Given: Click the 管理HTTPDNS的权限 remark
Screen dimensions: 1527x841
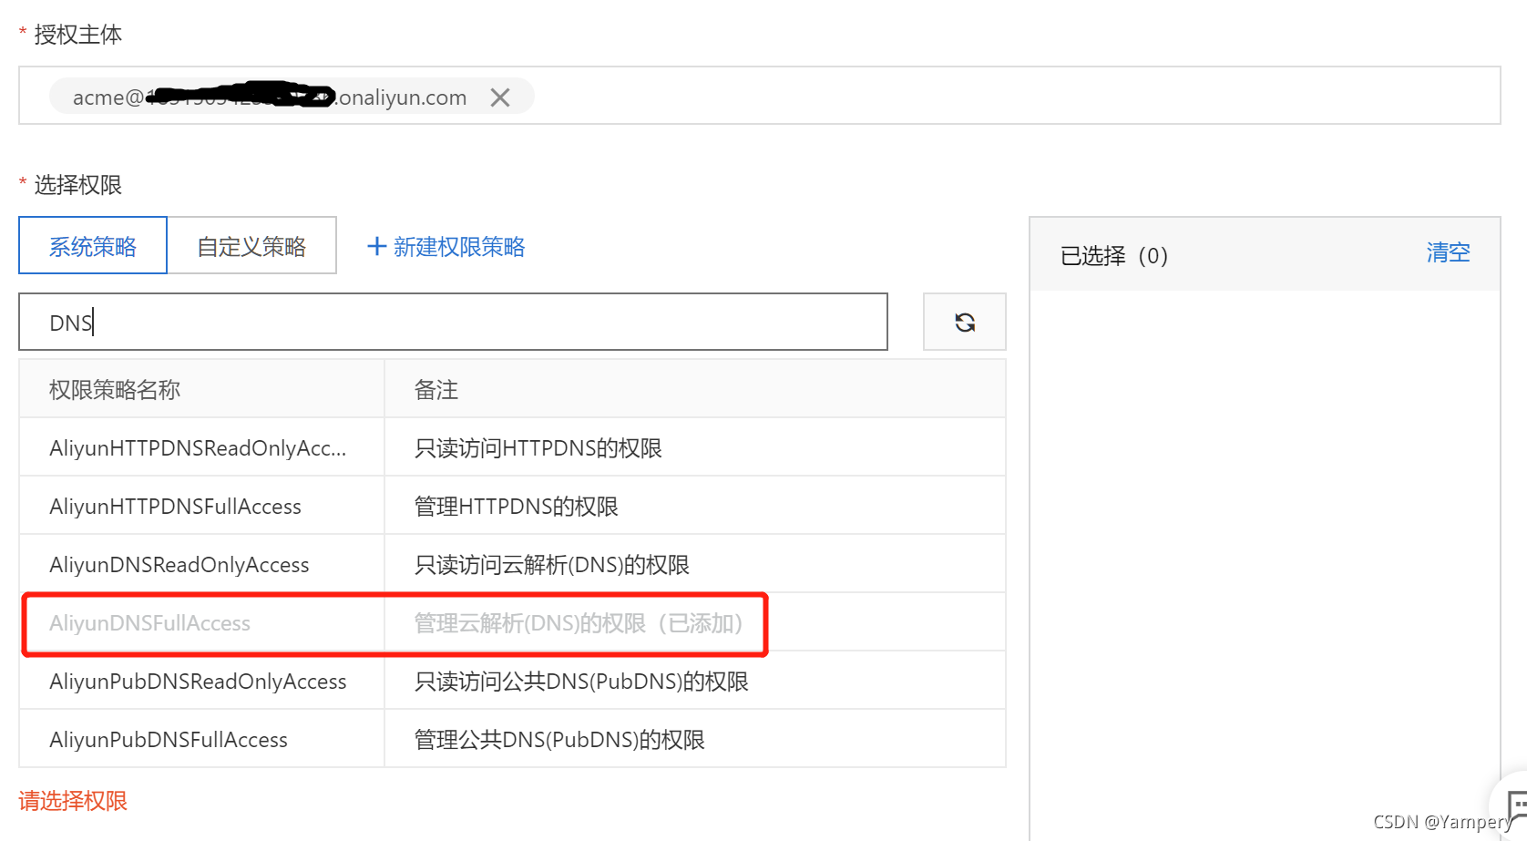Looking at the screenshot, I should (517, 507).
